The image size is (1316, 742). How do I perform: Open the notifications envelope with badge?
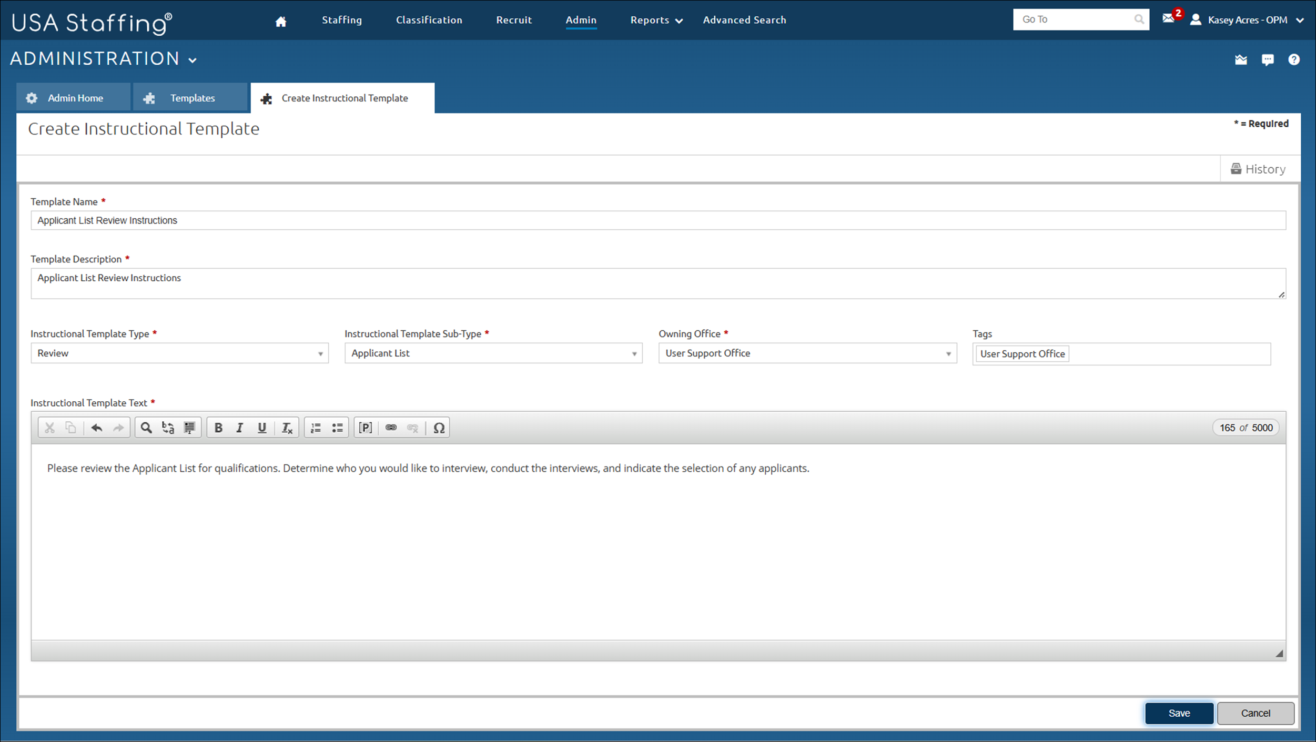[x=1170, y=19]
